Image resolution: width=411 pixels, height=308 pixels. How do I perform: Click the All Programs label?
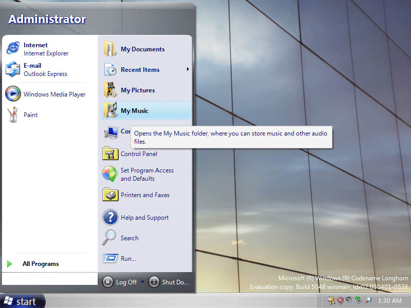tap(41, 264)
